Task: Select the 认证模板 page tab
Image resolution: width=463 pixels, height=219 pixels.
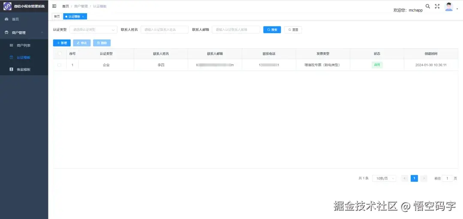Action: coord(74,17)
